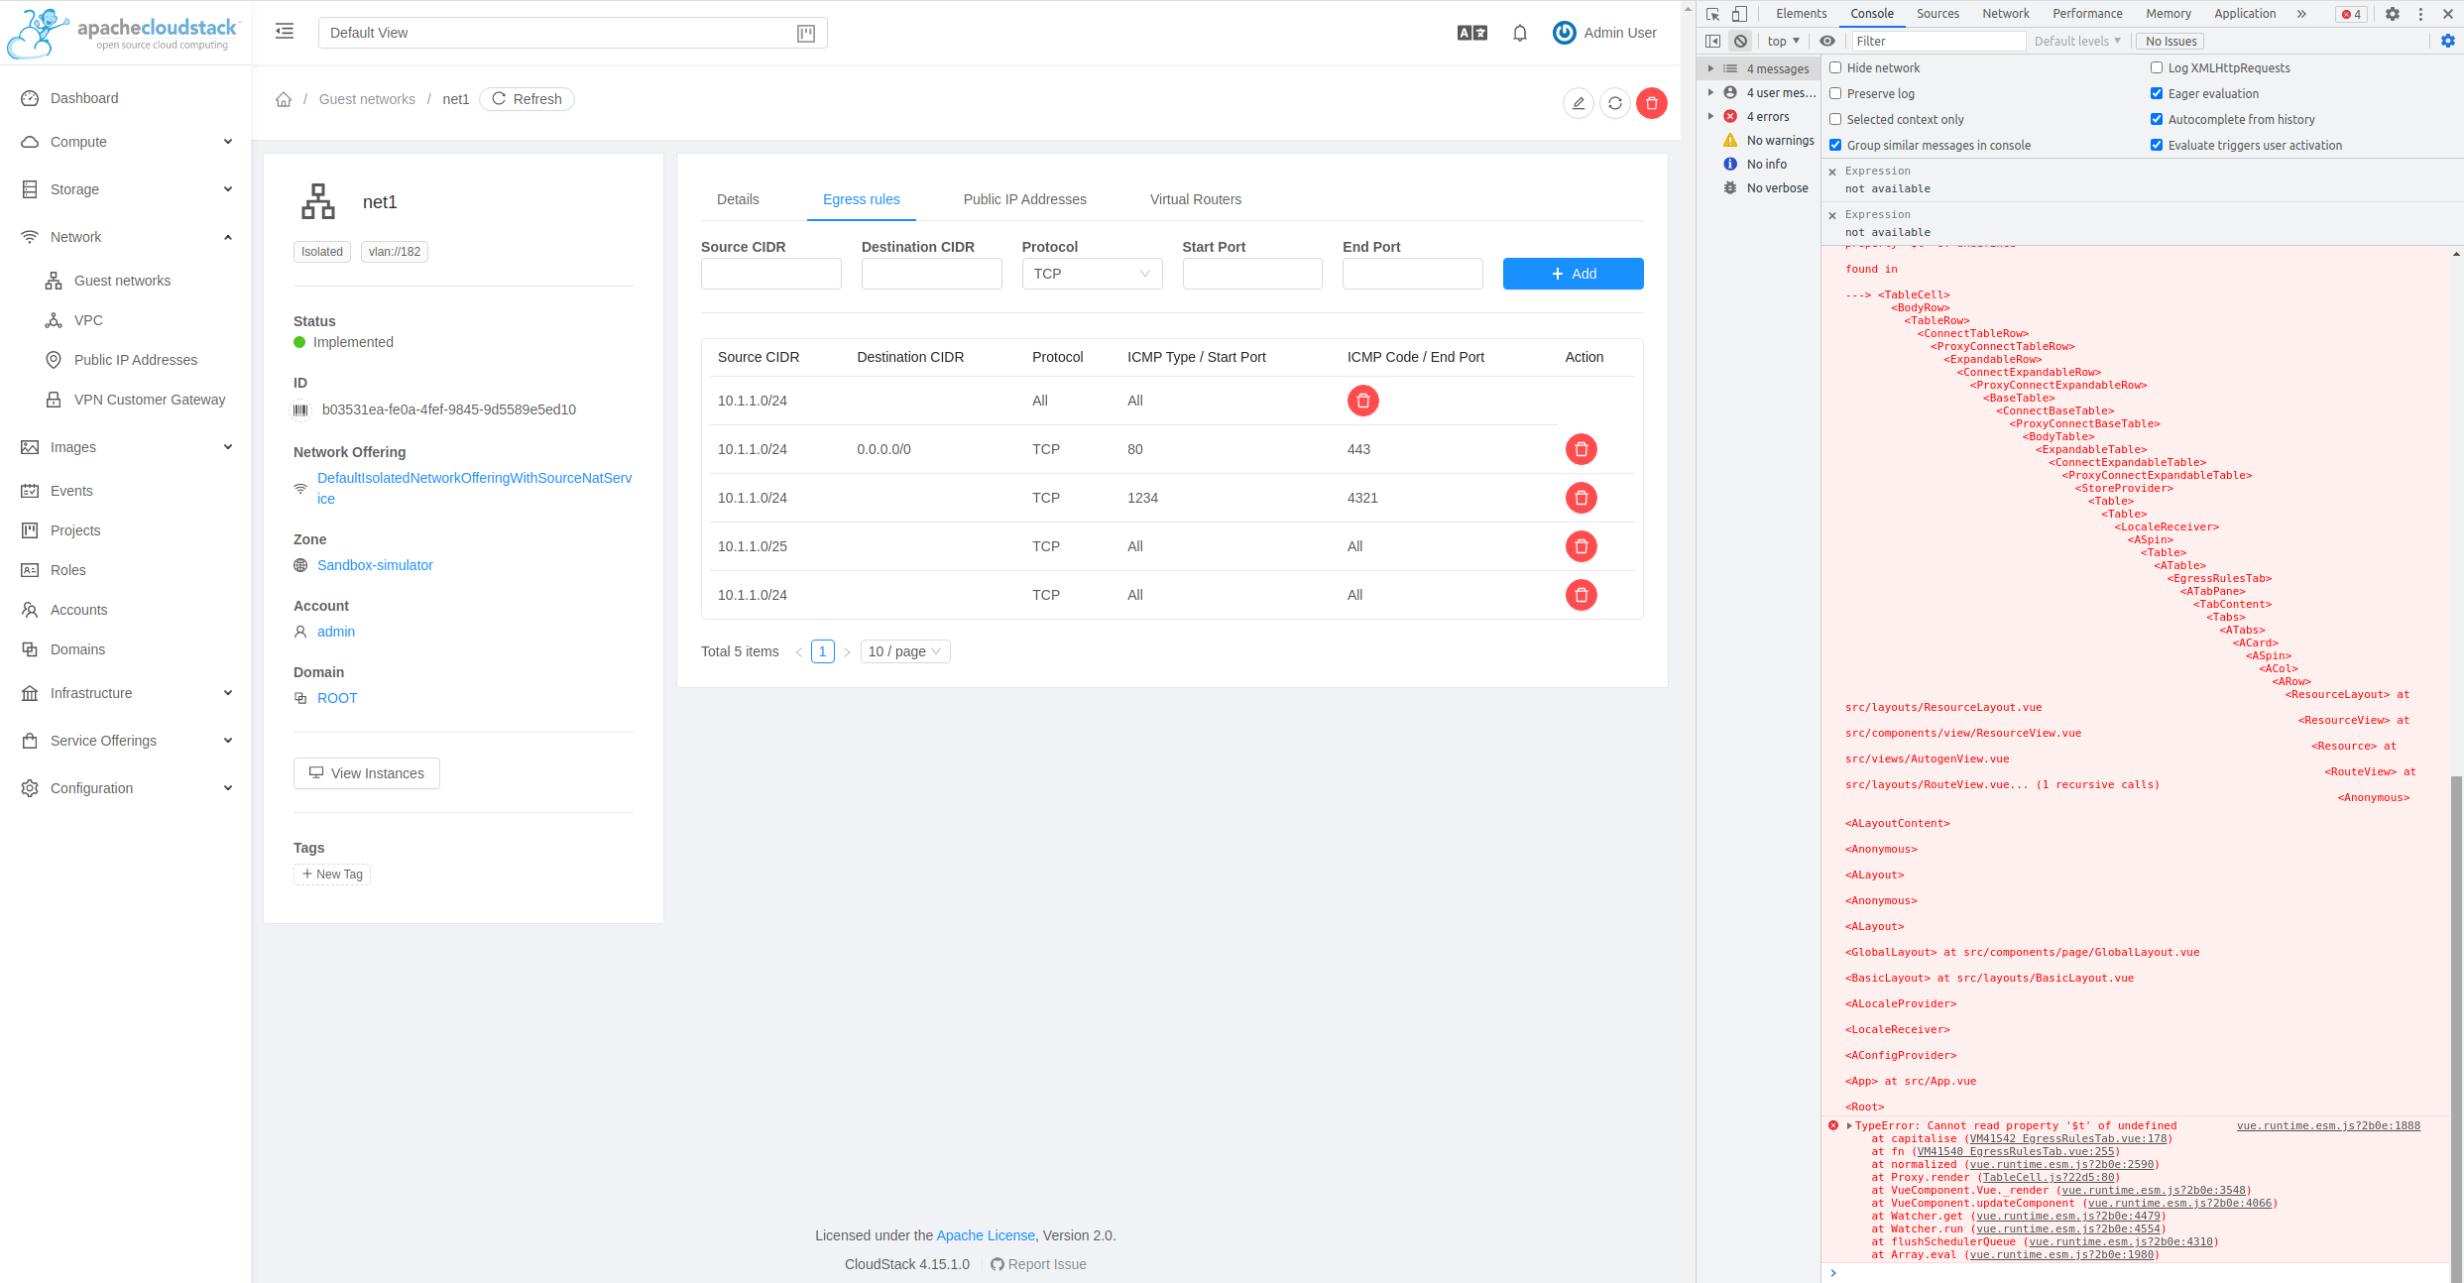Open the Protocol TCP dropdown
The image size is (2464, 1283).
(1091, 274)
